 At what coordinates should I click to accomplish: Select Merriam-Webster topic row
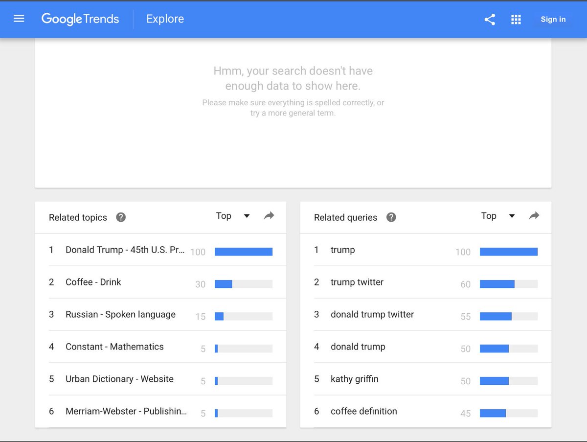click(160, 412)
